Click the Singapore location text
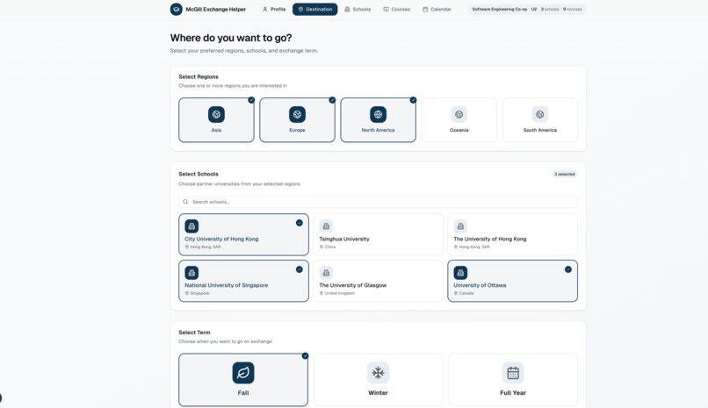Image resolution: width=708 pixels, height=408 pixels. click(x=199, y=293)
